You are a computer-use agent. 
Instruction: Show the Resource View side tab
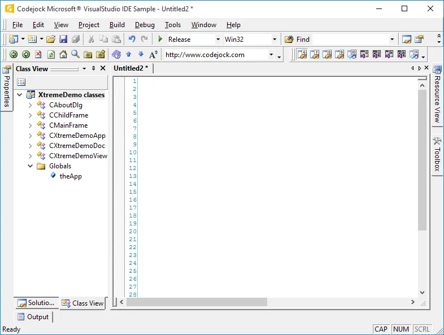coord(437,94)
